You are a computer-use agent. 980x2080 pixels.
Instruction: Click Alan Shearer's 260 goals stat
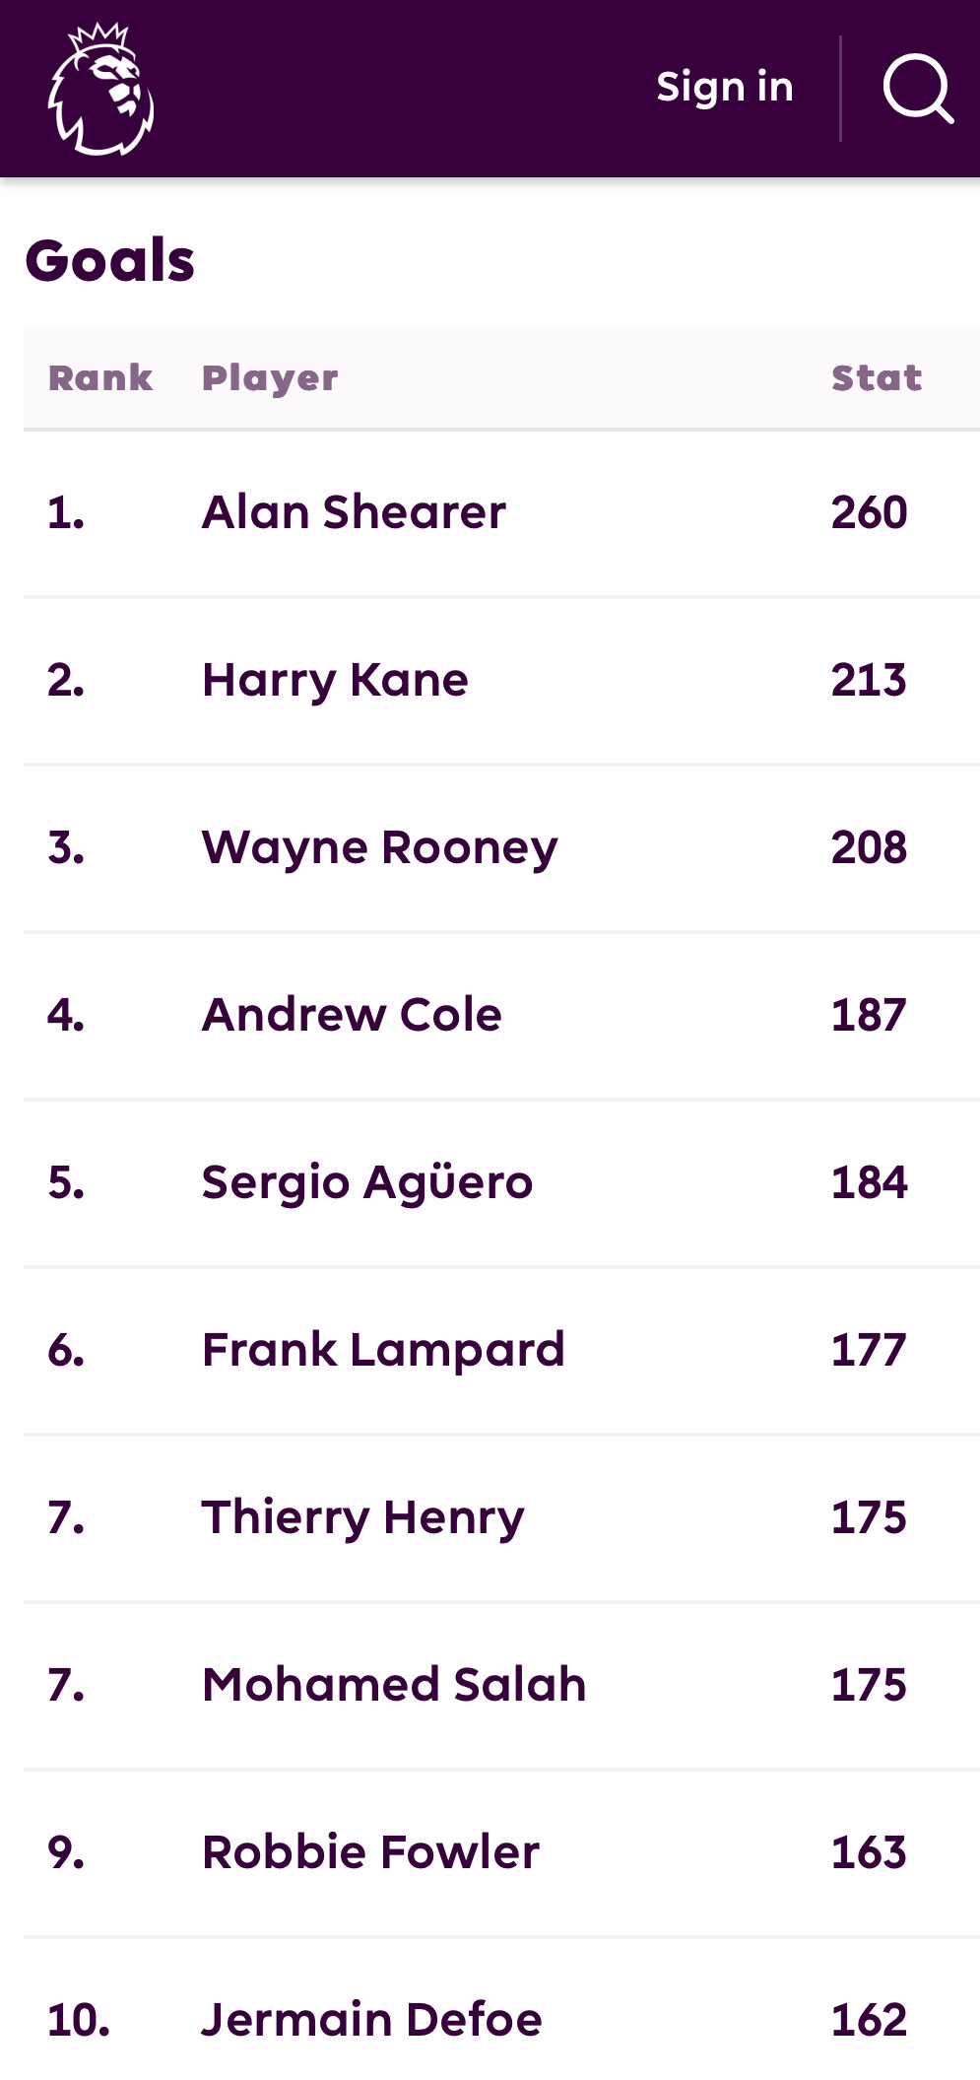(x=869, y=512)
